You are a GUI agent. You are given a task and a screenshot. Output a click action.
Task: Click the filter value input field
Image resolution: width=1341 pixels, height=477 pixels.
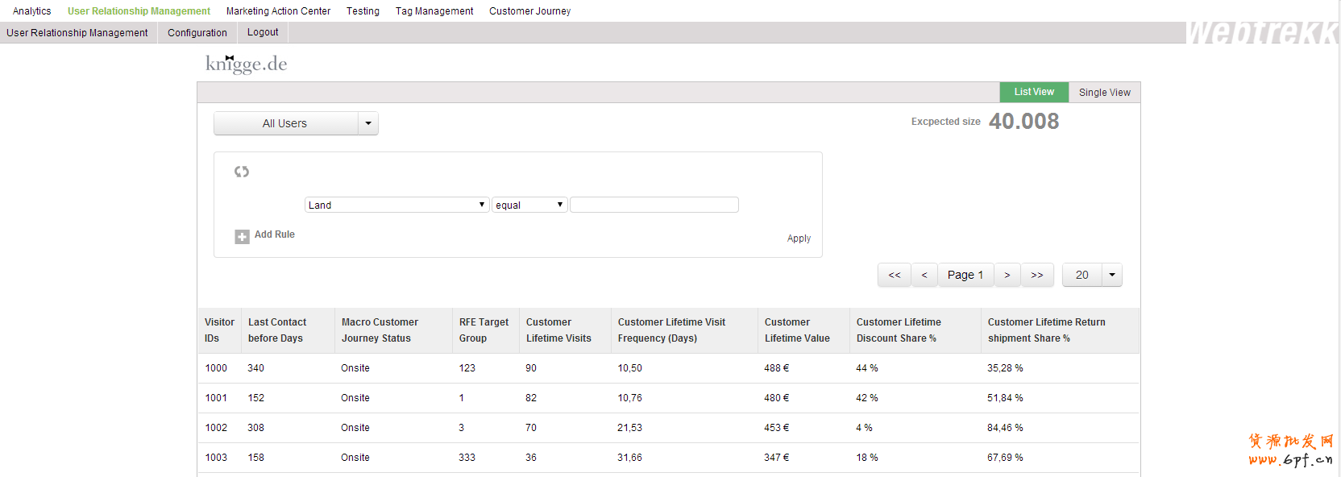(x=654, y=205)
